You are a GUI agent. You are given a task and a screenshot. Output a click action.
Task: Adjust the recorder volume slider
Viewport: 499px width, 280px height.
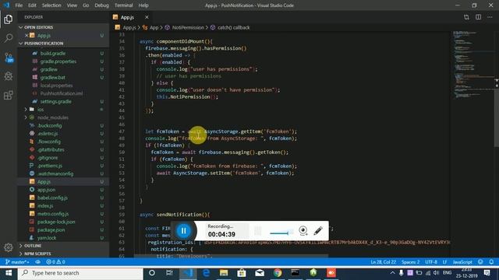[281, 233]
